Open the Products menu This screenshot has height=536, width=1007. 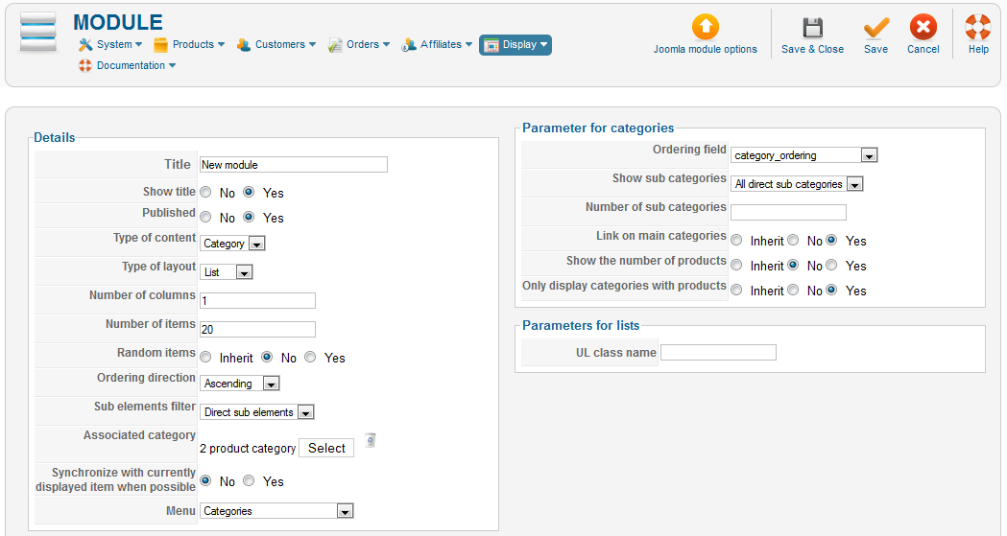point(189,44)
